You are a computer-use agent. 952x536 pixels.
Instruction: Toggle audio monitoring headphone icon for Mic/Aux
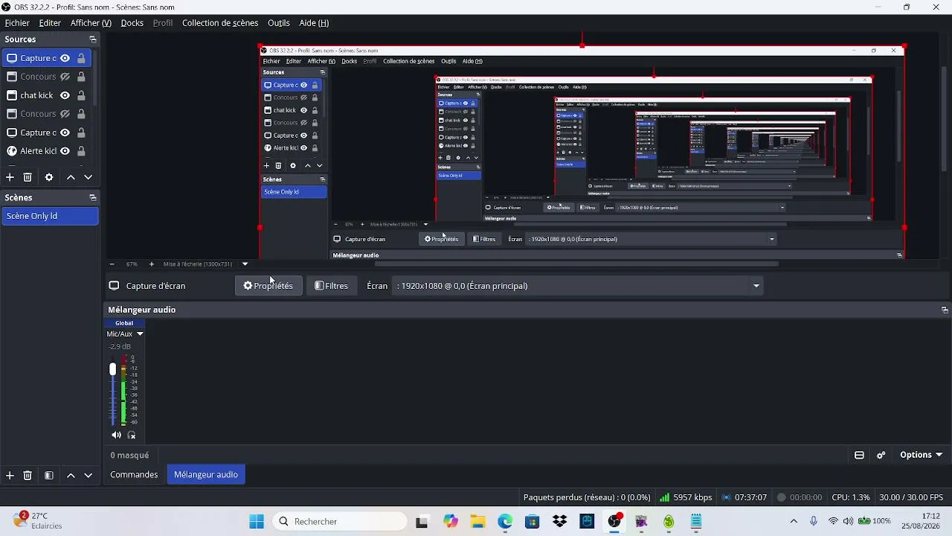(132, 435)
